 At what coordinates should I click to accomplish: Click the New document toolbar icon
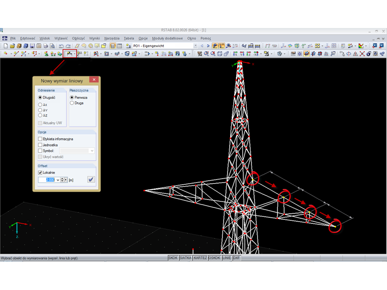coord(5,46)
